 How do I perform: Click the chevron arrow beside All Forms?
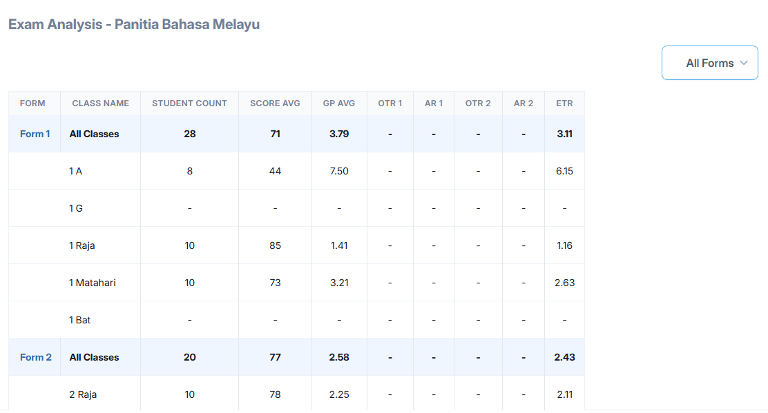point(744,63)
